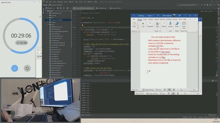The width and height of the screenshot is (220, 123).
Task: Open the Styles gallery in Word ribbon
Action: click(x=157, y=25)
